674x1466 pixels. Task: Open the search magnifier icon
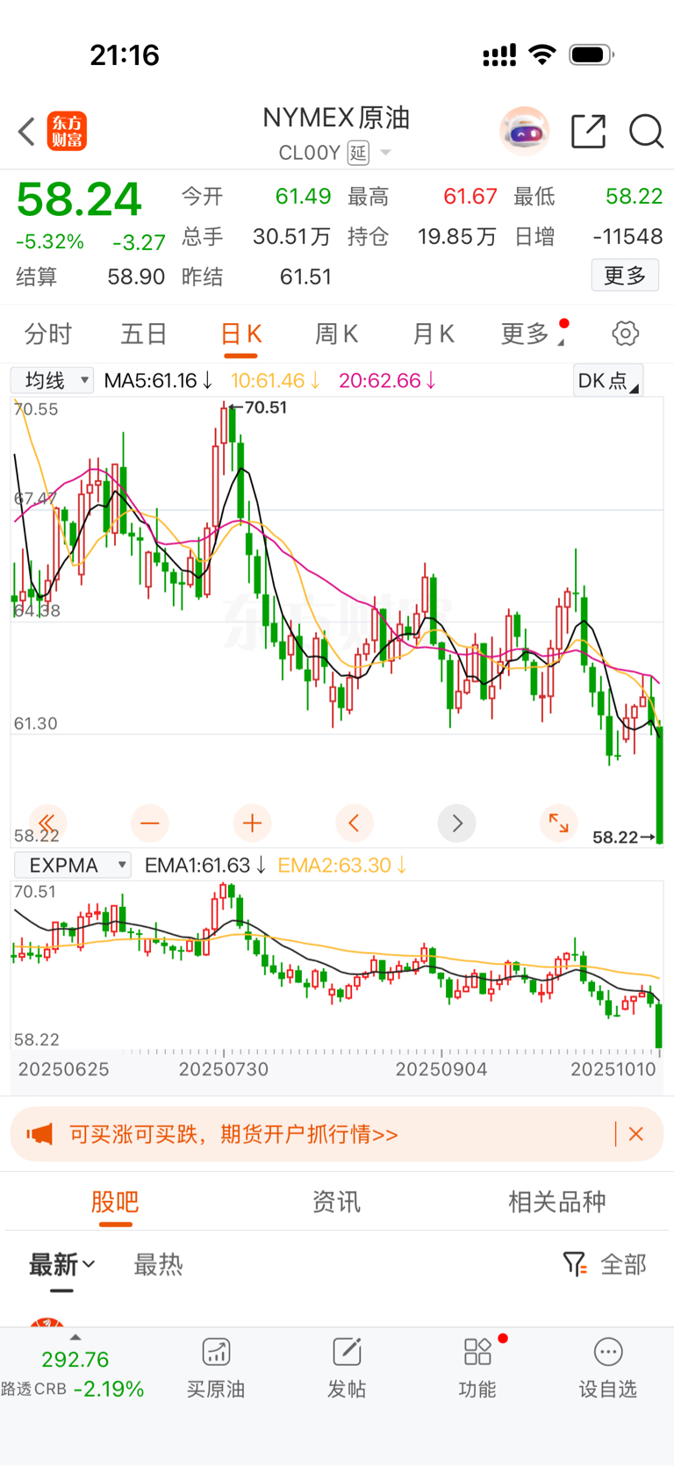646,132
